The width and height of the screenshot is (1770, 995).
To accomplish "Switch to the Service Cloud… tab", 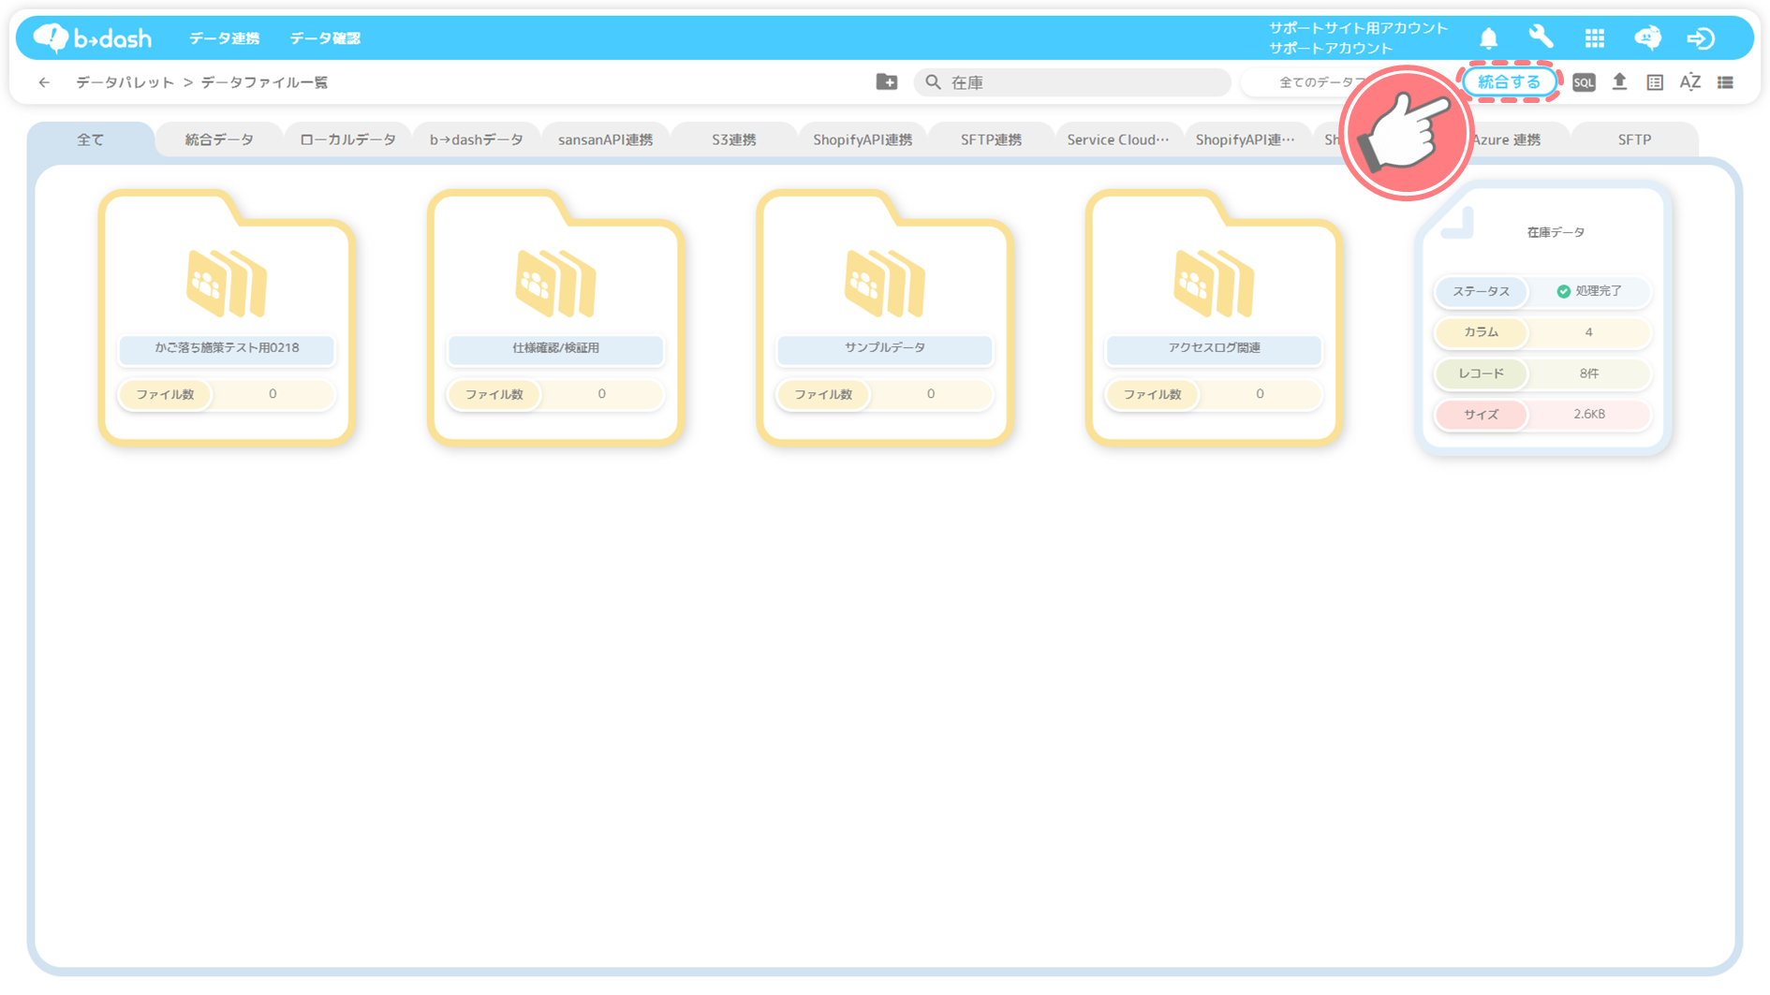I will click(1119, 139).
